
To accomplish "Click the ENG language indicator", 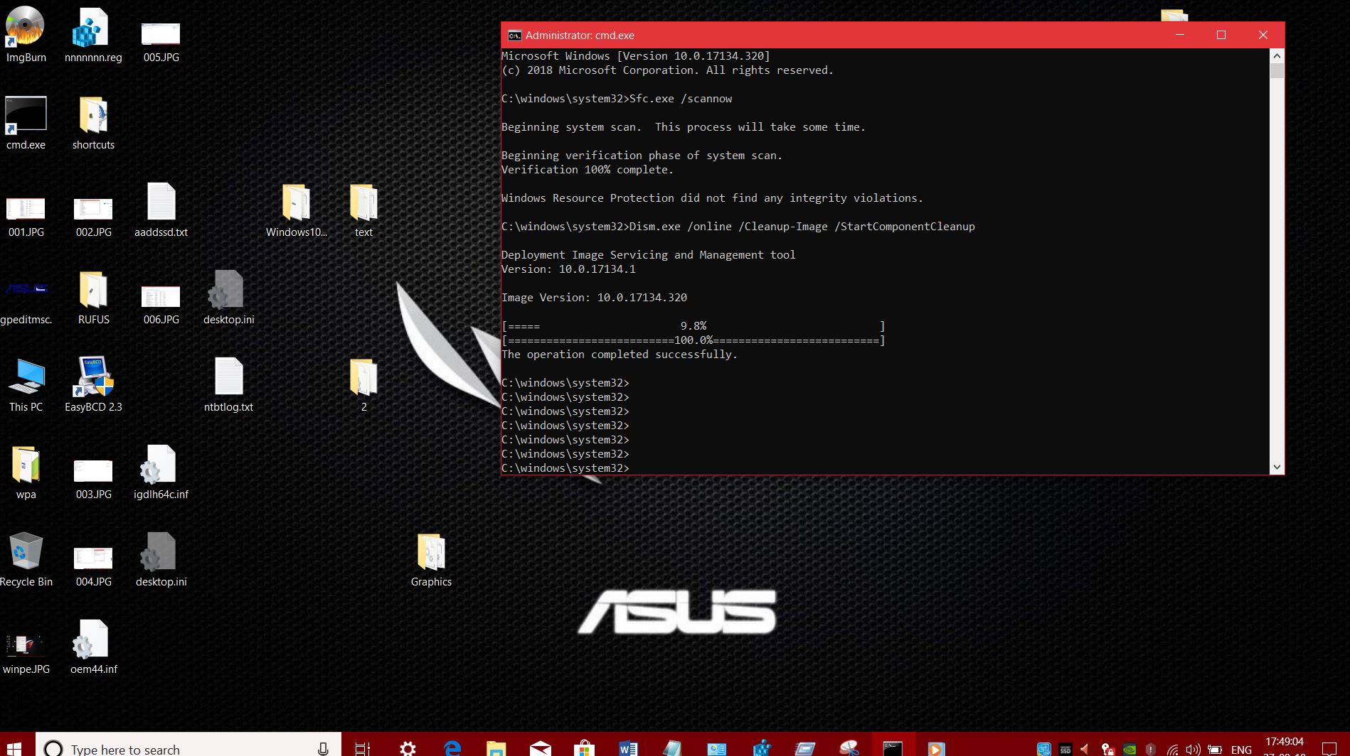I will [1241, 749].
